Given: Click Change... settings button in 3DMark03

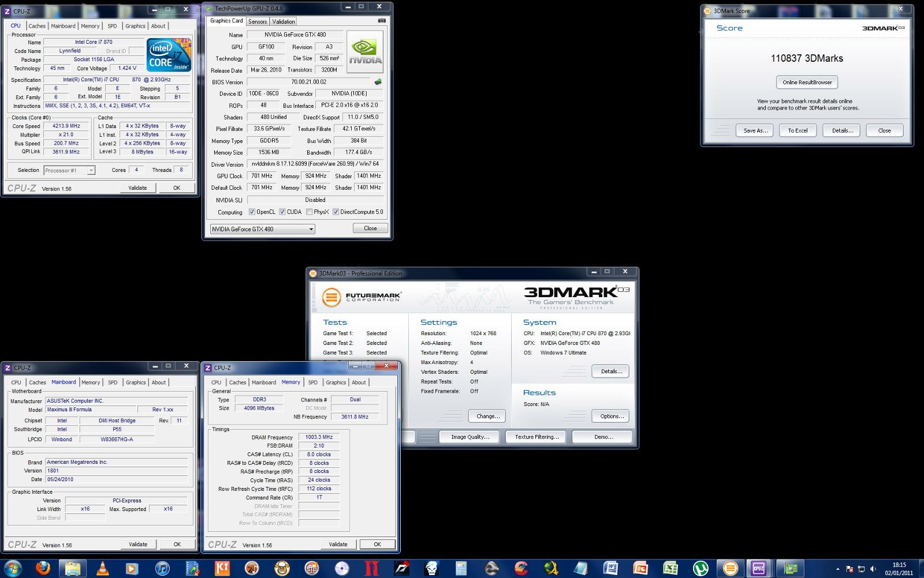Looking at the screenshot, I should (x=488, y=416).
